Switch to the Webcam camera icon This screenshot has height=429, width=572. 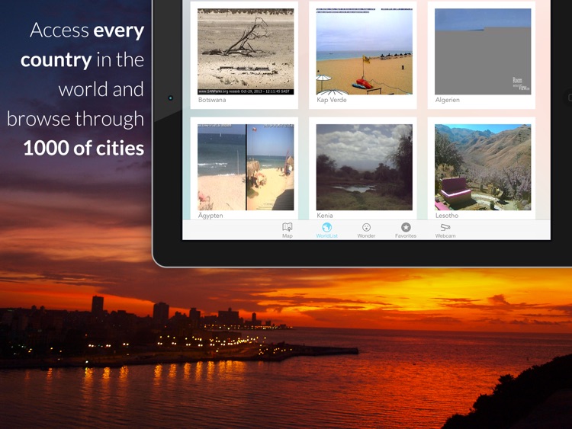(445, 227)
